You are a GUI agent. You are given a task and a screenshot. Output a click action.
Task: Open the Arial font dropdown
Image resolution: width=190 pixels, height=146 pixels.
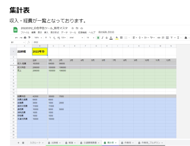(76, 38)
